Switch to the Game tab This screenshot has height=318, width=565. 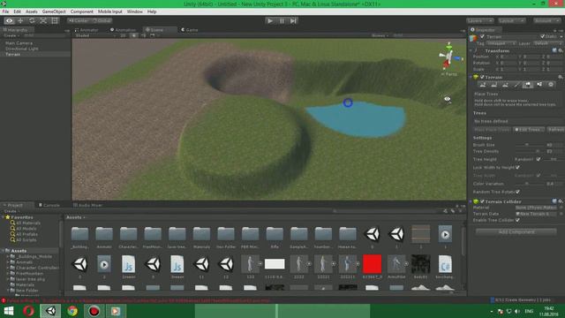coord(190,30)
